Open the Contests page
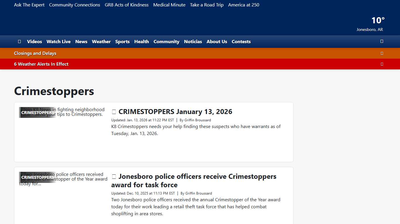Screen dimensions: 400x224 (x=241, y=41)
